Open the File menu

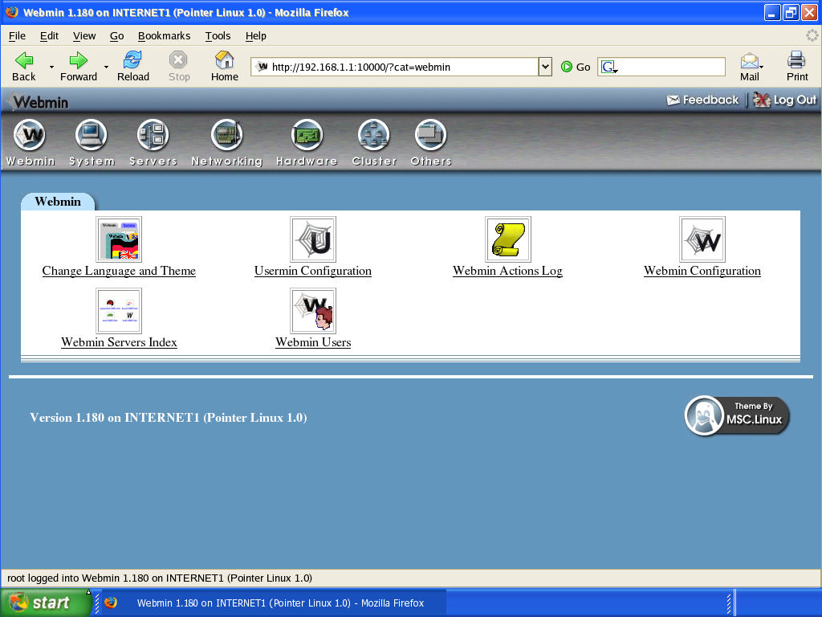(x=18, y=35)
